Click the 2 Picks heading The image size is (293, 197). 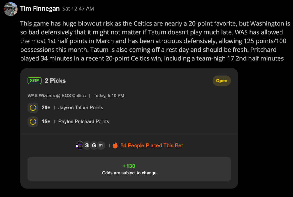(x=55, y=81)
